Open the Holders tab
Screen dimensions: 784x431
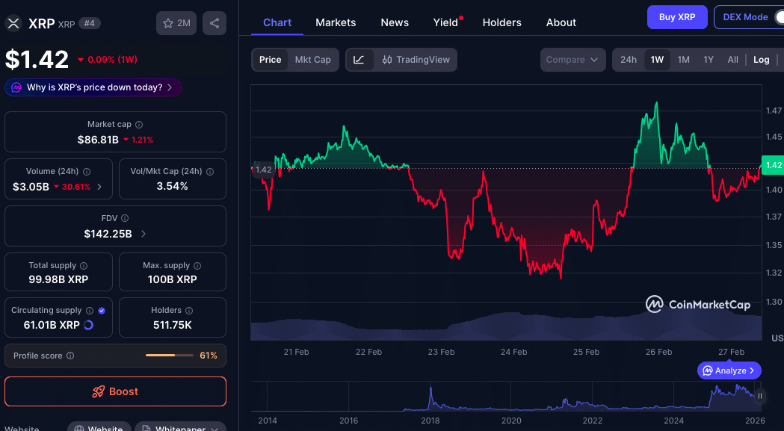(x=502, y=22)
